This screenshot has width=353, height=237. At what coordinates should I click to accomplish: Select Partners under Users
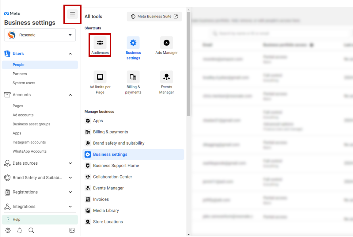pyautogui.click(x=20, y=74)
